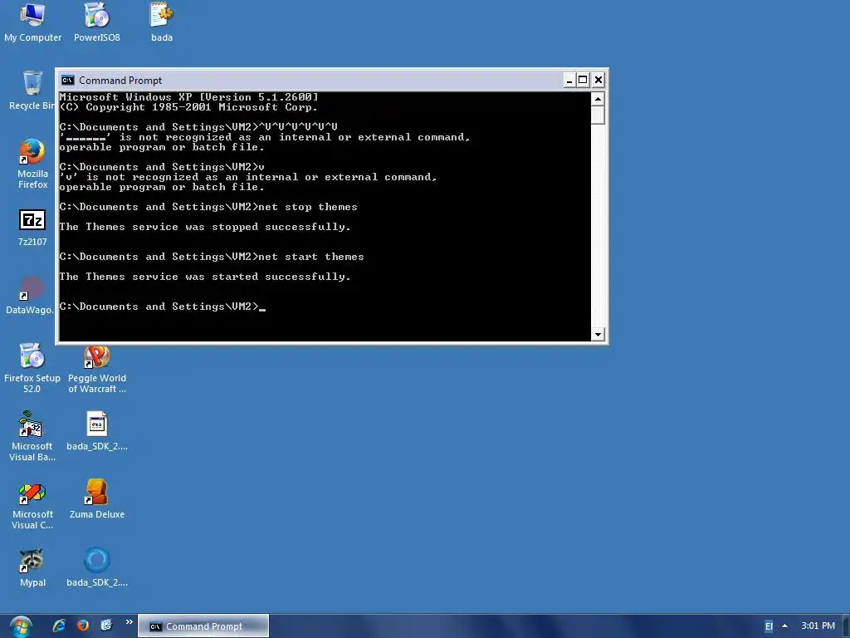Screen dimensions: 850x638
Task: Click the current prompt cursor line
Action: coord(163,307)
